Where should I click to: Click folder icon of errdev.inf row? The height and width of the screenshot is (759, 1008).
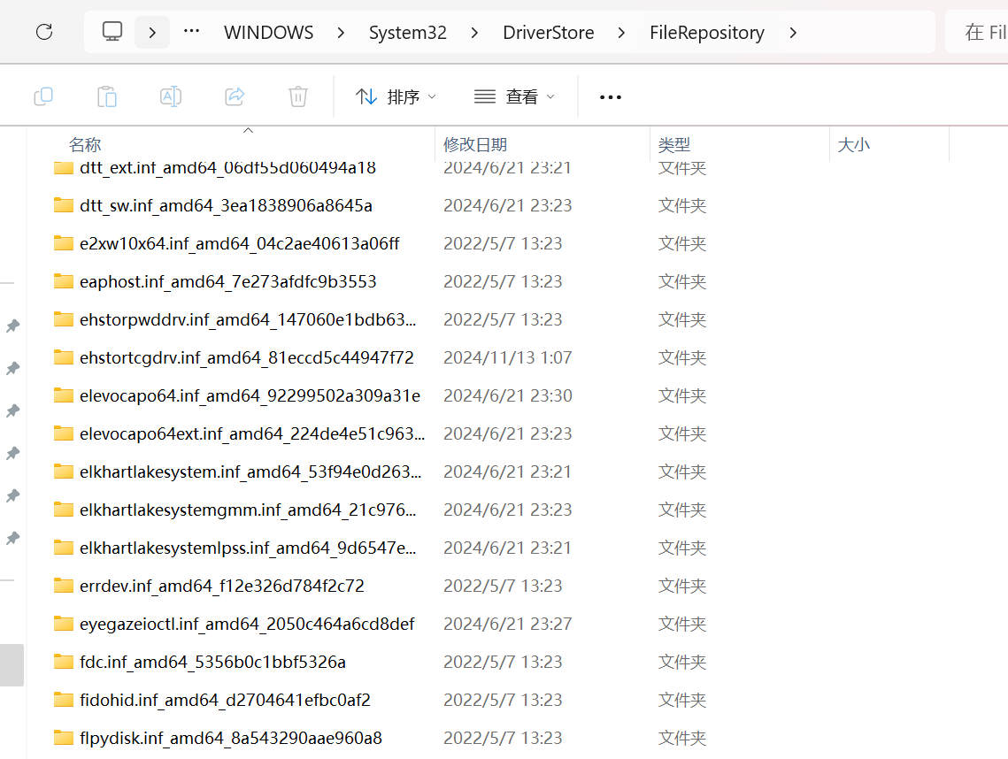[63, 585]
